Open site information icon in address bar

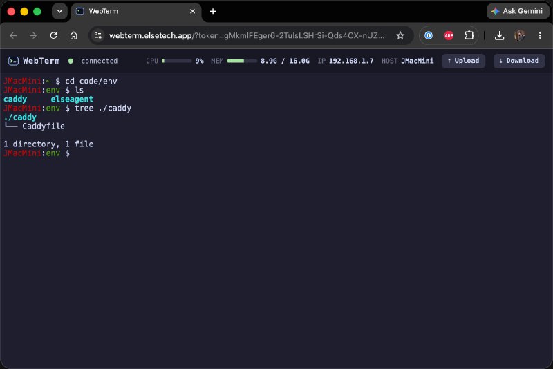pos(98,35)
